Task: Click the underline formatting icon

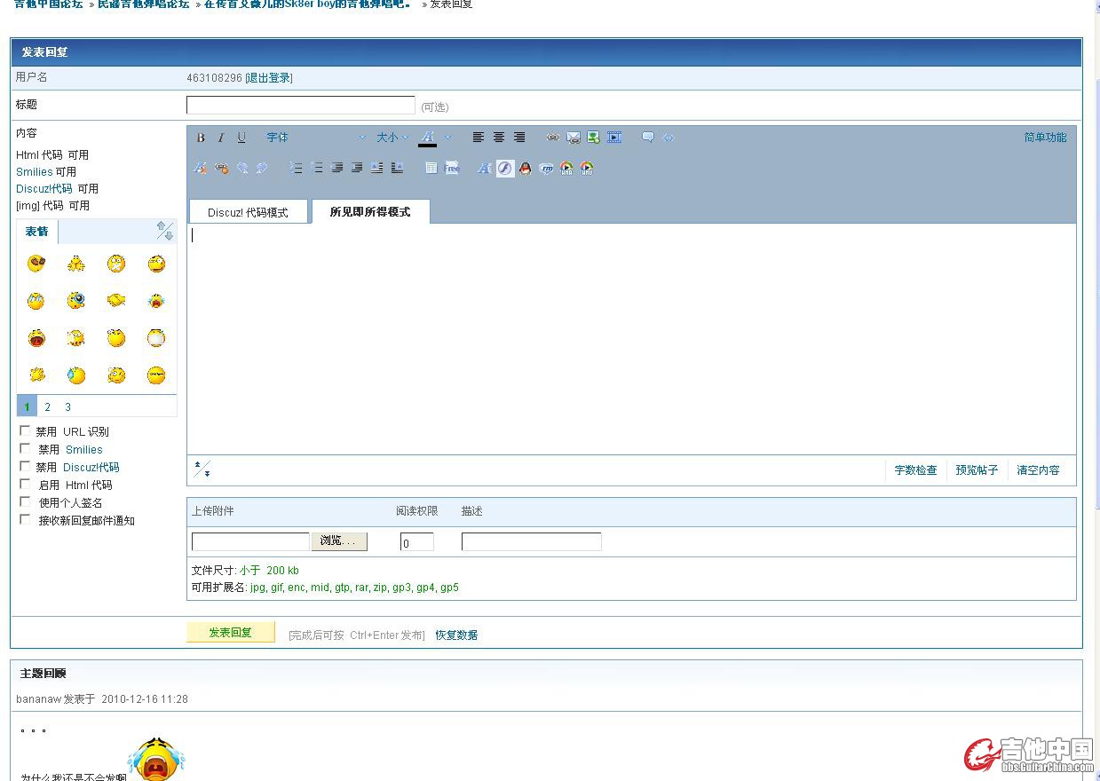Action: coord(241,138)
